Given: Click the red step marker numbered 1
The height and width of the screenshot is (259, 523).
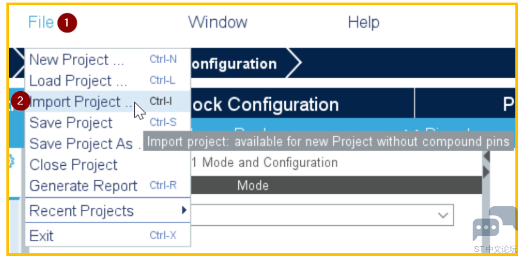Looking at the screenshot, I should (67, 23).
